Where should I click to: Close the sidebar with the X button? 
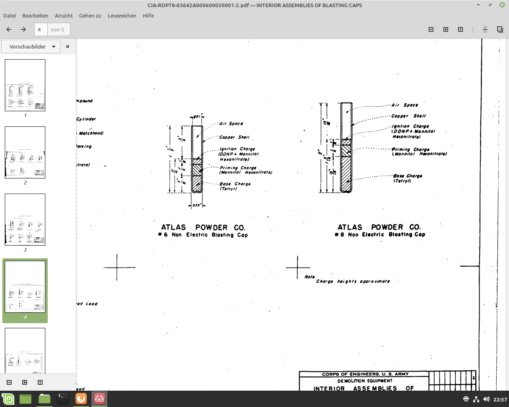coord(68,47)
